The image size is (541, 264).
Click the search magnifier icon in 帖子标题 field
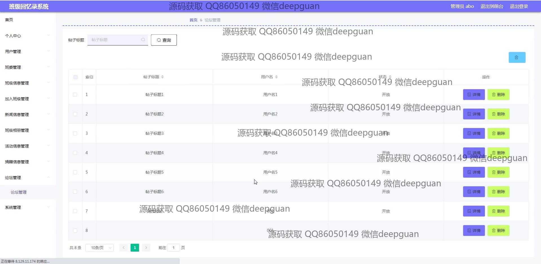click(143, 40)
